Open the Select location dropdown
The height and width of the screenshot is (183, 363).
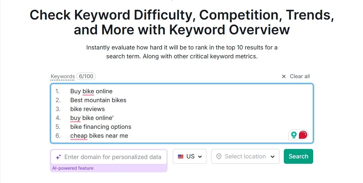coord(245,156)
